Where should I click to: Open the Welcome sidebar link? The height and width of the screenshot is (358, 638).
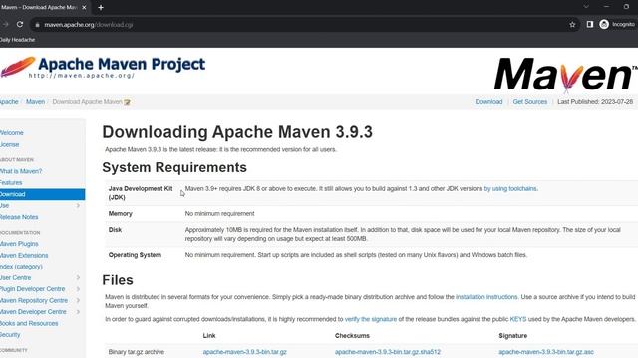pos(11,132)
